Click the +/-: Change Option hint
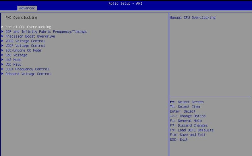 [188, 116]
